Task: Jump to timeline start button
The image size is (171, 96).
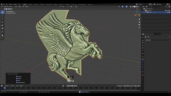Action: 67,86
